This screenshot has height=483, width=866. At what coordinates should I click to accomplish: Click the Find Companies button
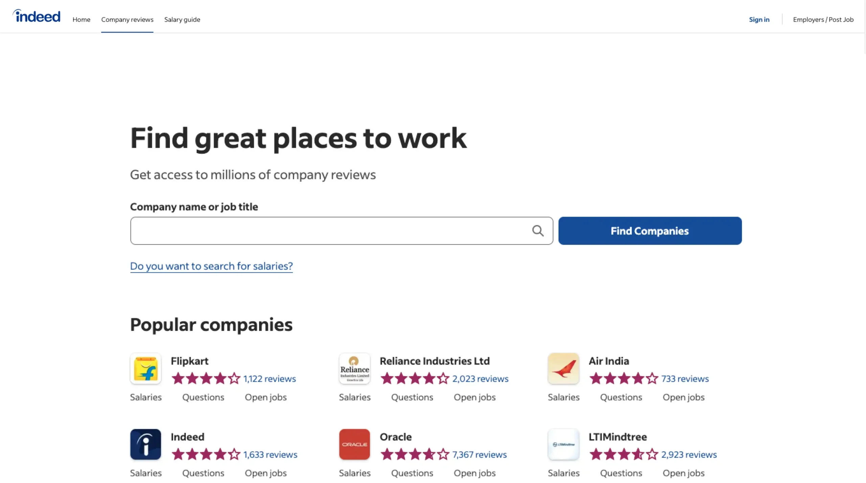650,231
